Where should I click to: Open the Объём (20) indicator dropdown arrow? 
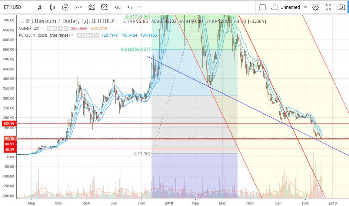tap(43, 28)
